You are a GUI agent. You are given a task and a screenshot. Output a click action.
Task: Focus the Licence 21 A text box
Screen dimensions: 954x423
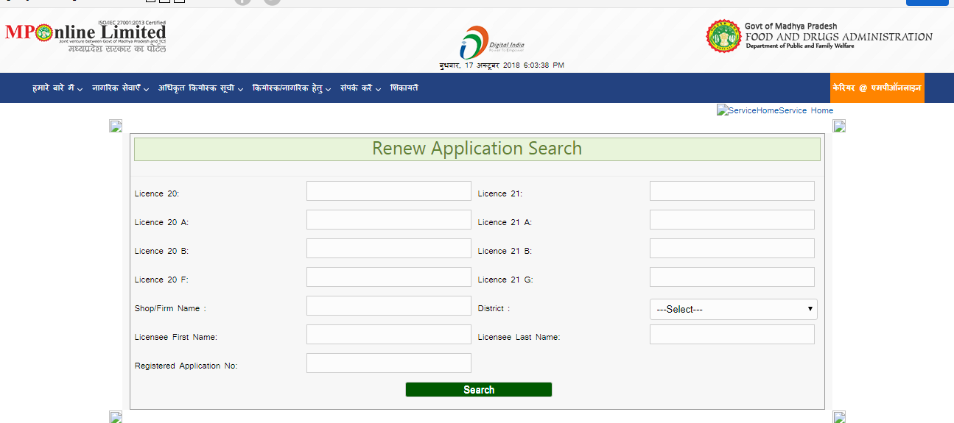[732, 220]
